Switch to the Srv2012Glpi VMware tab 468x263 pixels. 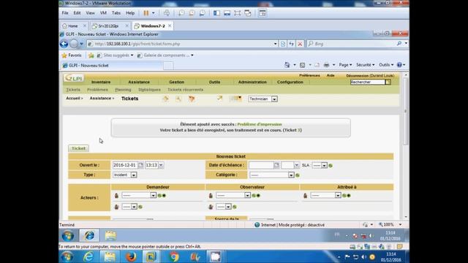pyautogui.click(x=108, y=26)
